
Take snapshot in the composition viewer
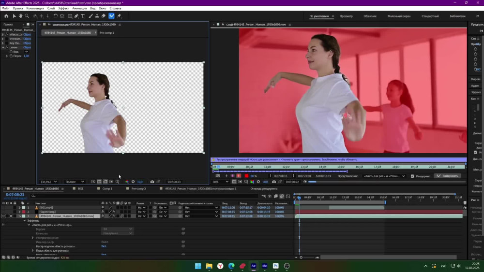pyautogui.click(x=152, y=182)
